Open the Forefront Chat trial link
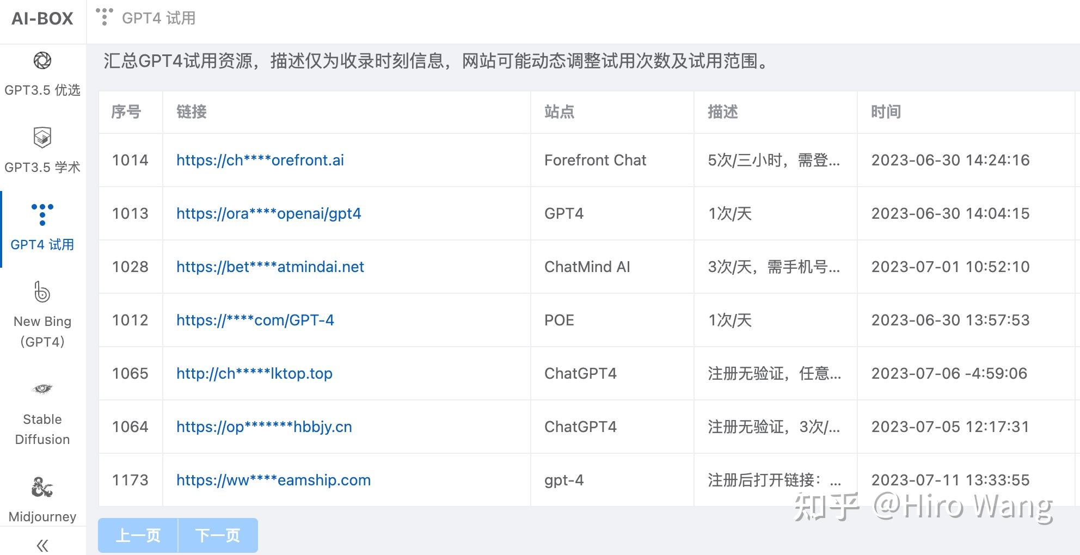Image resolution: width=1080 pixels, height=555 pixels. (260, 160)
